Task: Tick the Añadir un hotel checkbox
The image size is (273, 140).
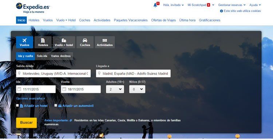Action: 17,105
